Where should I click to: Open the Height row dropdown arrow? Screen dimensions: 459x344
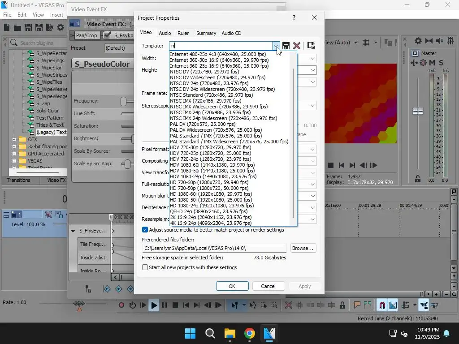coord(312,70)
